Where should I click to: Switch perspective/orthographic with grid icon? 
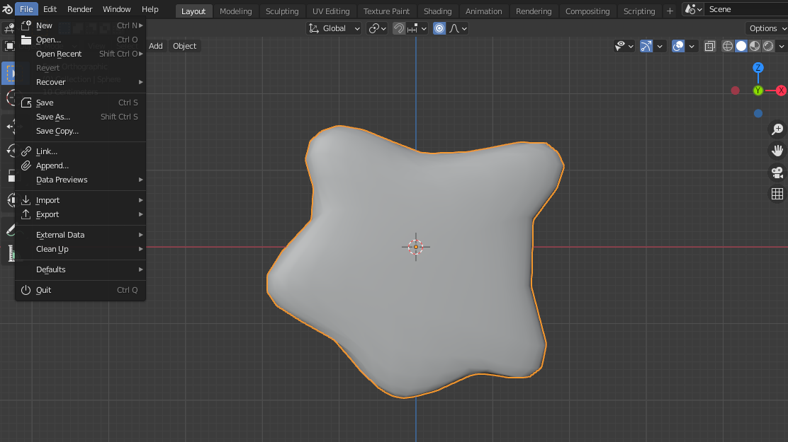(x=777, y=194)
